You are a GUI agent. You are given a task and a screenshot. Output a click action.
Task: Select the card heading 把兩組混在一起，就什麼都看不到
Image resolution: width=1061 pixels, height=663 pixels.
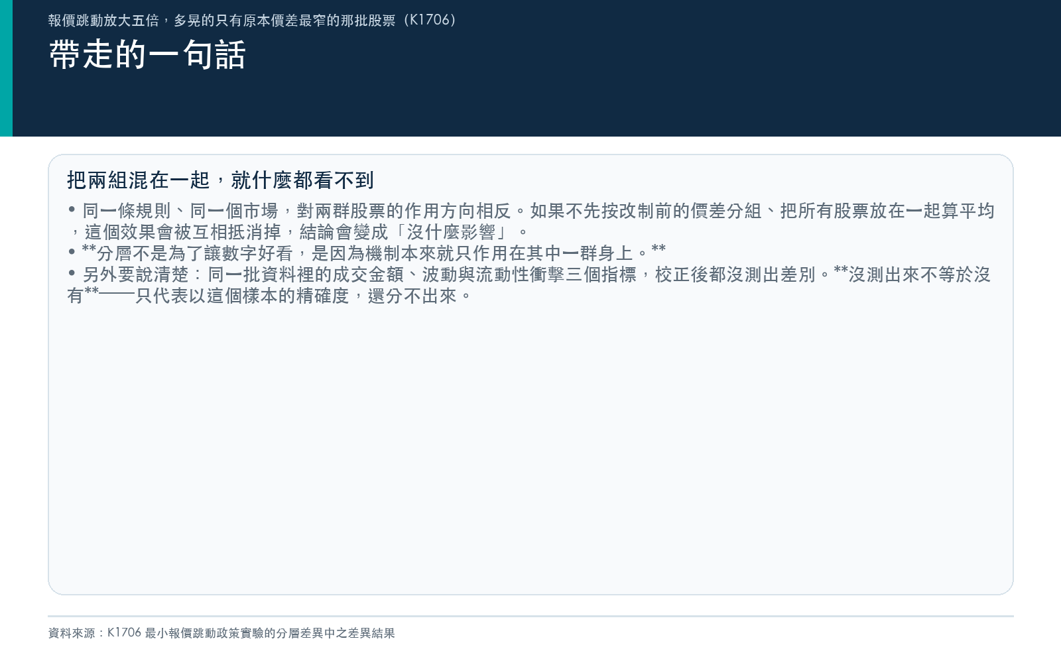tap(221, 180)
